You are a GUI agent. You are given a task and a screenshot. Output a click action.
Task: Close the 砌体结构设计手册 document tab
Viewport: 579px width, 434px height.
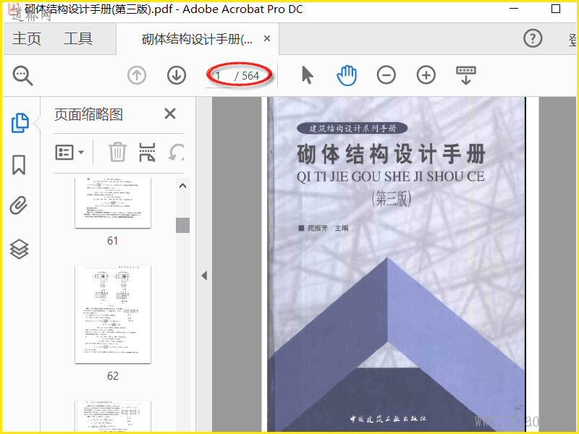coord(267,38)
